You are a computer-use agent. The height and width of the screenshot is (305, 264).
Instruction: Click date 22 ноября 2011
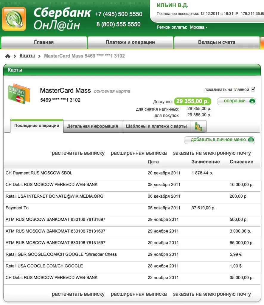[x=163, y=278]
